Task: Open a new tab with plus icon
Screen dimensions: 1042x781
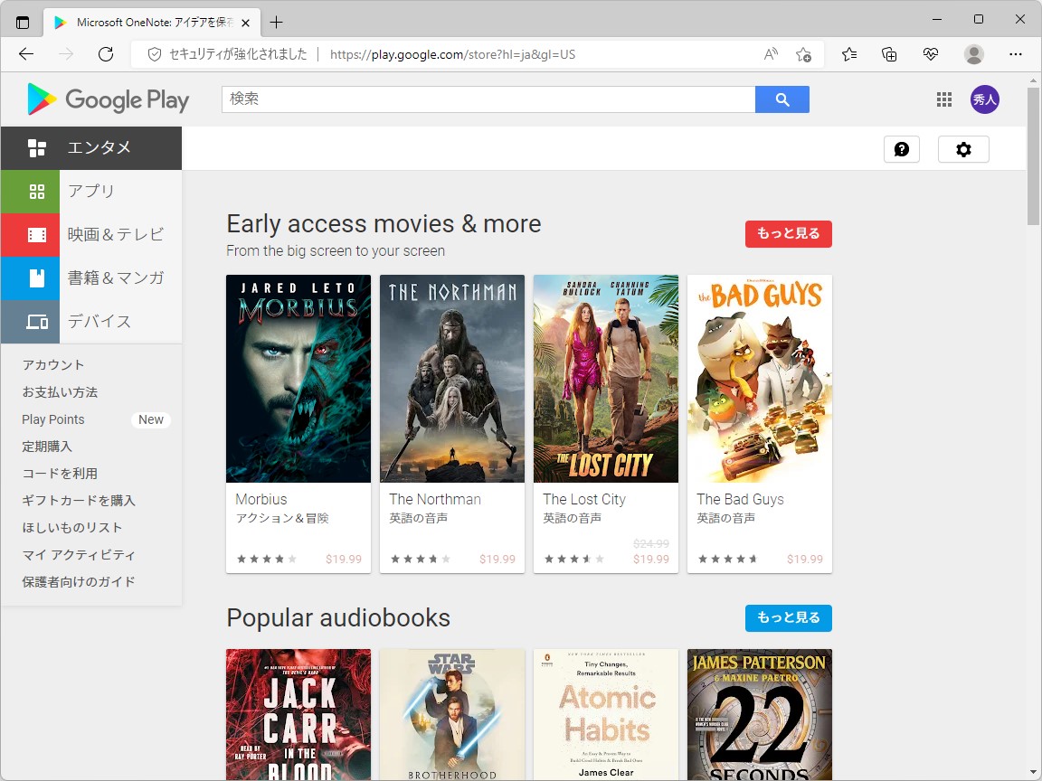Action: pyautogui.click(x=277, y=23)
